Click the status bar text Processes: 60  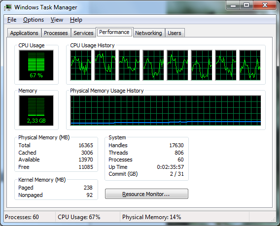[x=22, y=217]
